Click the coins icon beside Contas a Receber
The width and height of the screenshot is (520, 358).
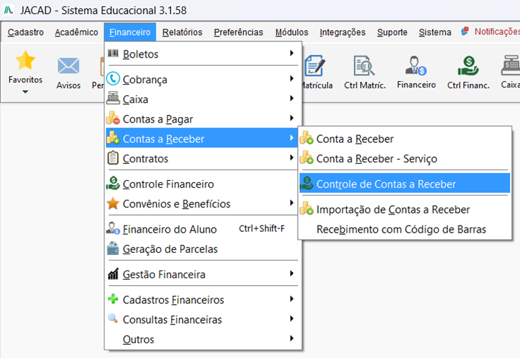point(113,137)
